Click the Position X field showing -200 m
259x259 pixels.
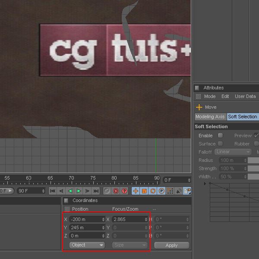pyautogui.click(x=87, y=220)
